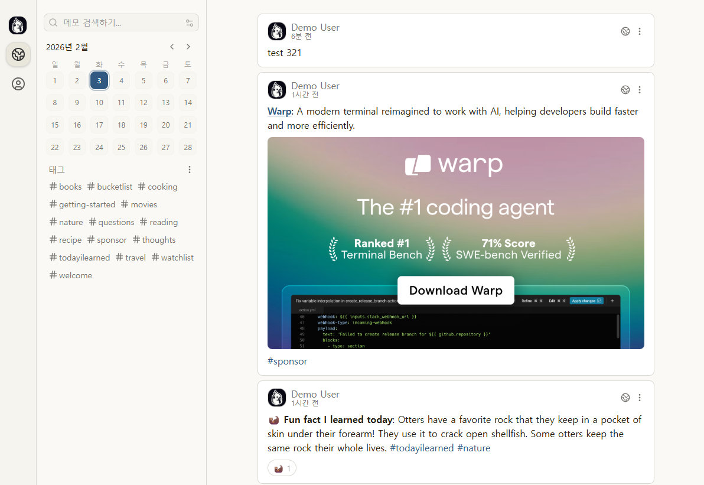Image resolution: width=704 pixels, height=485 pixels.
Task: Filter by the recipe tag
Action: pyautogui.click(x=66, y=240)
